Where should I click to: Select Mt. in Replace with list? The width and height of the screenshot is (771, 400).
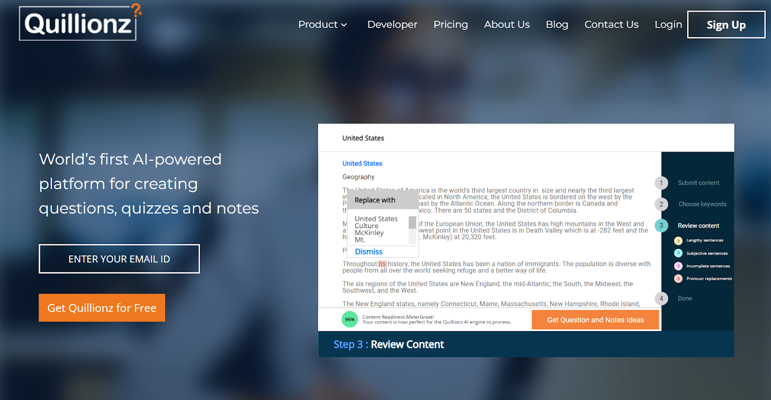coord(360,239)
